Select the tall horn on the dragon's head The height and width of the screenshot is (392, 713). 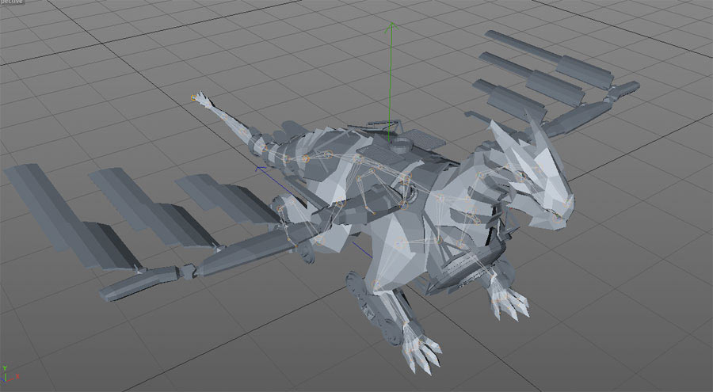pos(540,127)
